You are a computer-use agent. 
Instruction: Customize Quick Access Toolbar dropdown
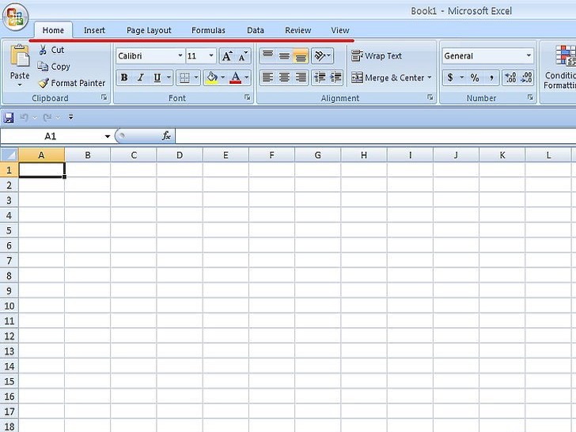point(70,118)
